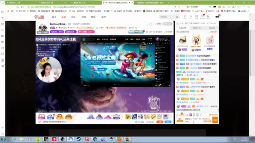This screenshot has width=255, height=143.
Task: Open the 首页 navigation item
Action: (x=54, y=17)
